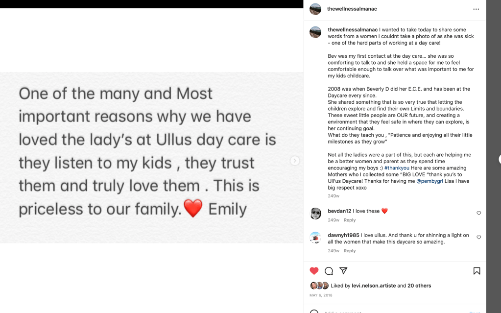Viewport: 501px width, 313px height.
Task: Like the comment by bevdan12
Action: [479, 213]
